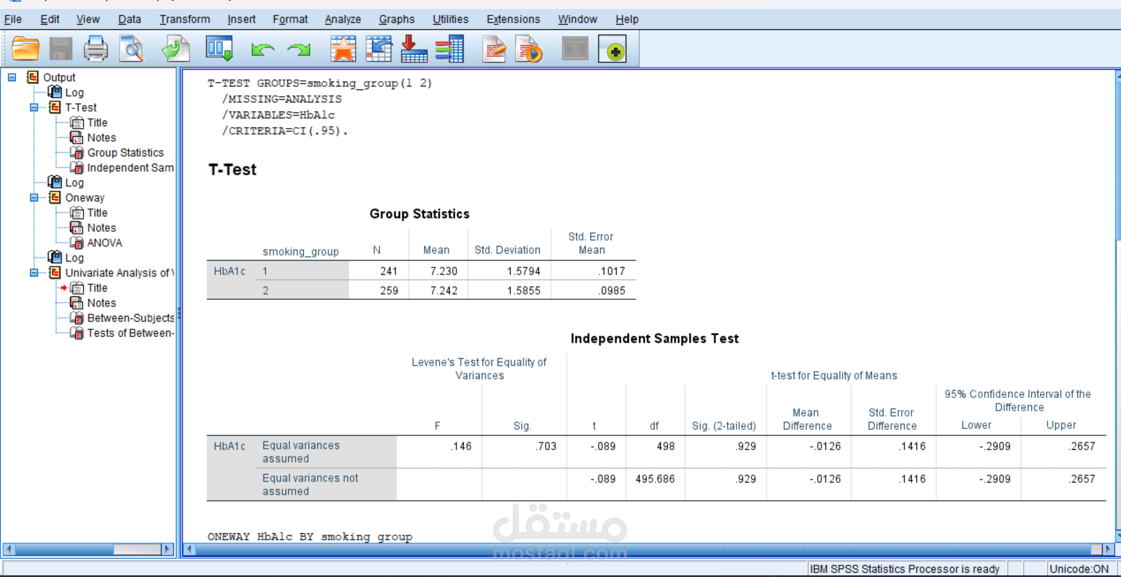Open the Analyze menu
Image resolution: width=1121 pixels, height=577 pixels.
pyautogui.click(x=342, y=19)
